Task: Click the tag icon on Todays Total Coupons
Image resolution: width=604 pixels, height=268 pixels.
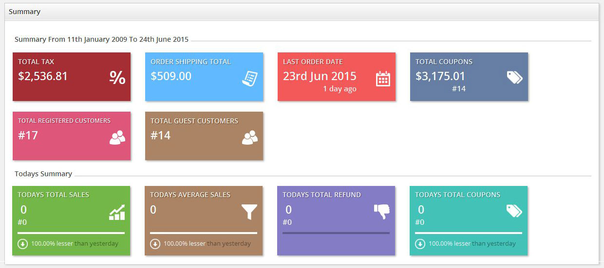Action: coord(514,210)
